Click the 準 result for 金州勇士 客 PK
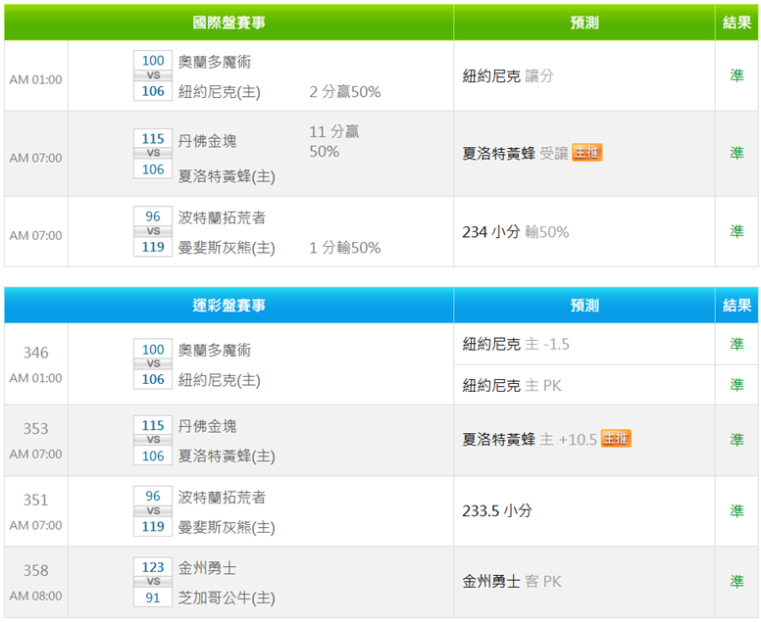The width and height of the screenshot is (761, 622). click(736, 581)
